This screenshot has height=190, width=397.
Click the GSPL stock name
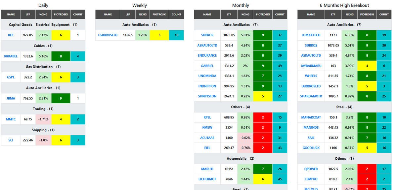tap(11, 77)
